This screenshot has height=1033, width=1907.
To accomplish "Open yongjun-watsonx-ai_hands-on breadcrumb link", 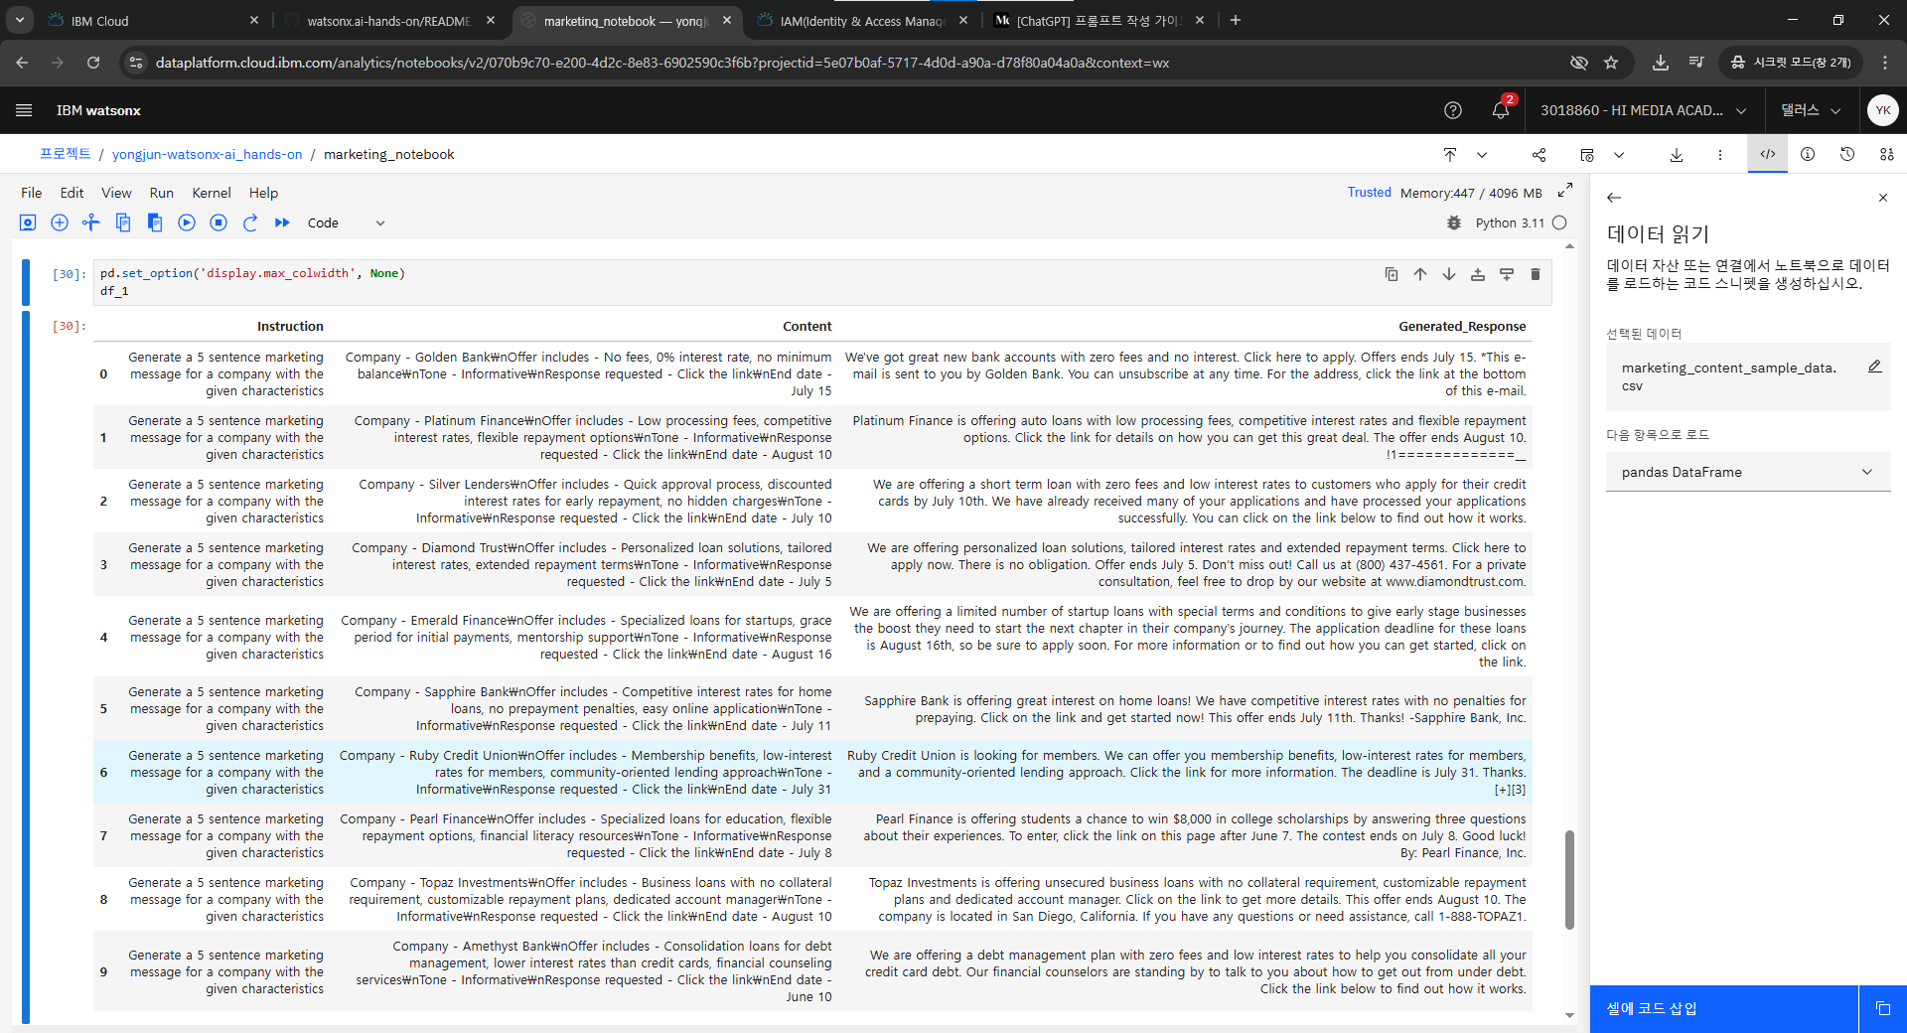I will pos(208,154).
